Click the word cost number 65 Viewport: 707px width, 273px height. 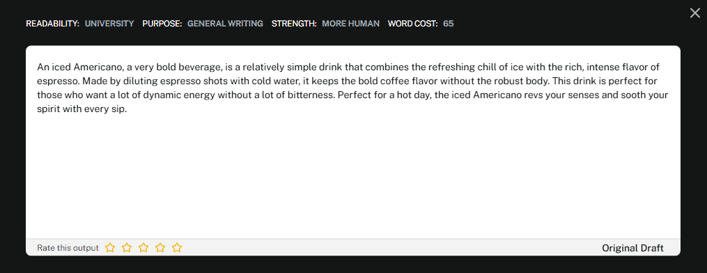(x=448, y=24)
